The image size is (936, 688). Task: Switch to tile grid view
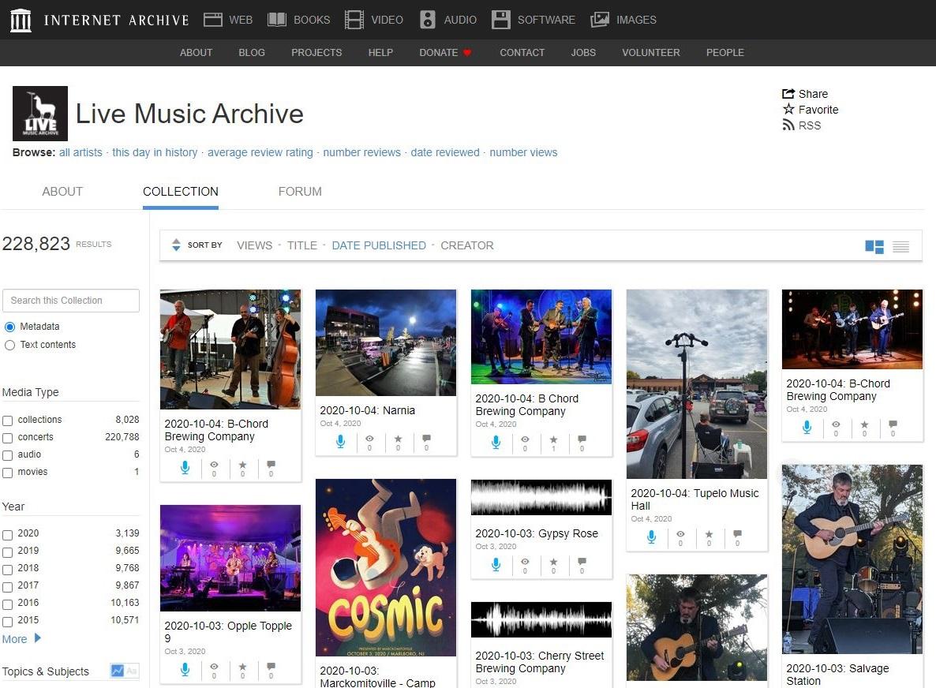coord(874,246)
